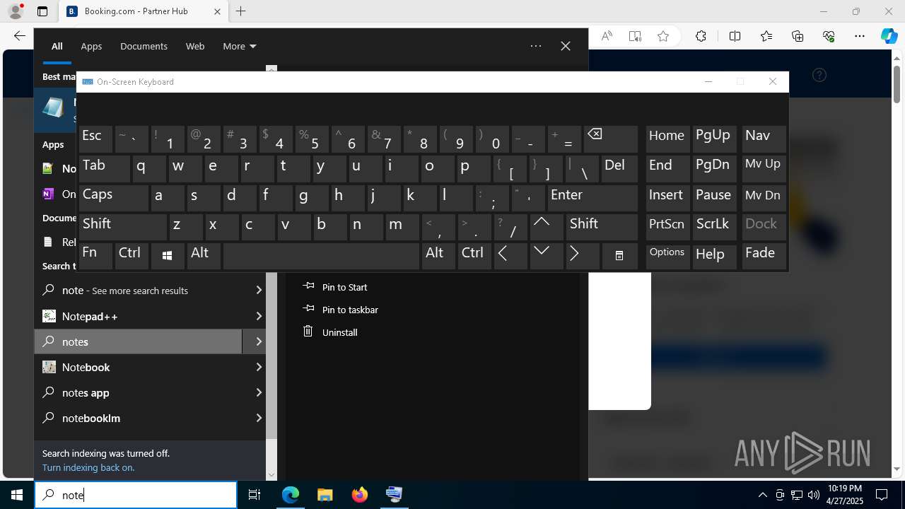Click the PrtScn key on the keyboard
The image size is (905, 509).
click(x=667, y=226)
